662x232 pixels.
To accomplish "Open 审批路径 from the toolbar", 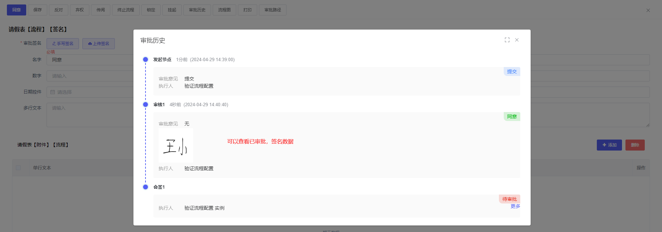I will (x=272, y=10).
